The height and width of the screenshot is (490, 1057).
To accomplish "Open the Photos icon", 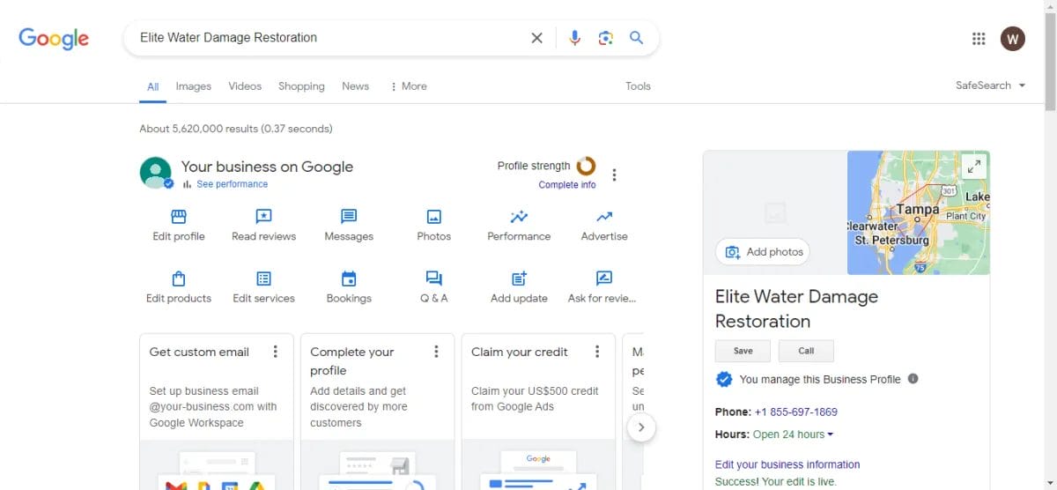I will (x=433, y=217).
